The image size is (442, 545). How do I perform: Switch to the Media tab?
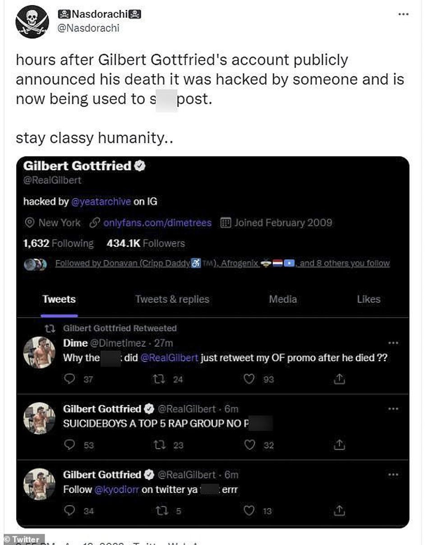click(x=283, y=299)
